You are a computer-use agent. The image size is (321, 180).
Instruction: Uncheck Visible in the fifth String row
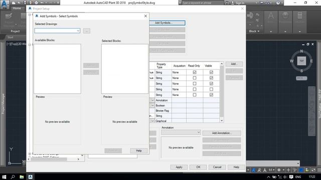[x=211, y=95]
